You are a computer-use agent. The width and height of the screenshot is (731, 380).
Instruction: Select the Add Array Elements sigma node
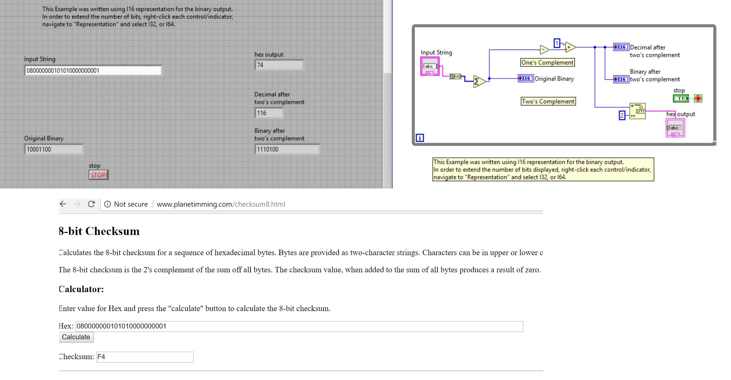(479, 81)
